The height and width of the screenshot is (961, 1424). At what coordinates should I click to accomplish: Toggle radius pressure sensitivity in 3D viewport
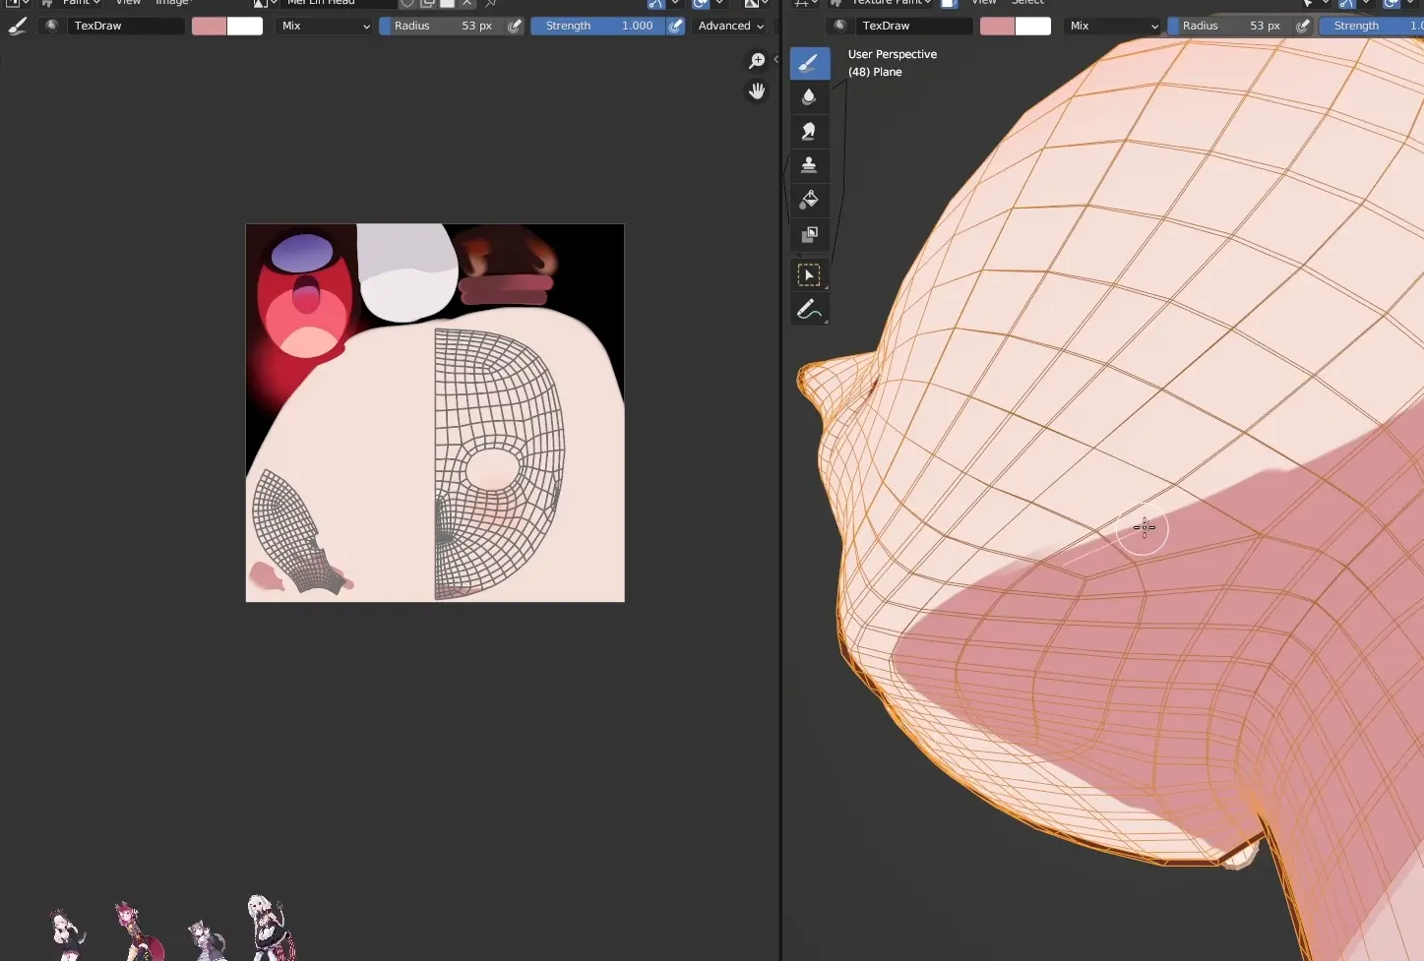pyautogui.click(x=1303, y=27)
